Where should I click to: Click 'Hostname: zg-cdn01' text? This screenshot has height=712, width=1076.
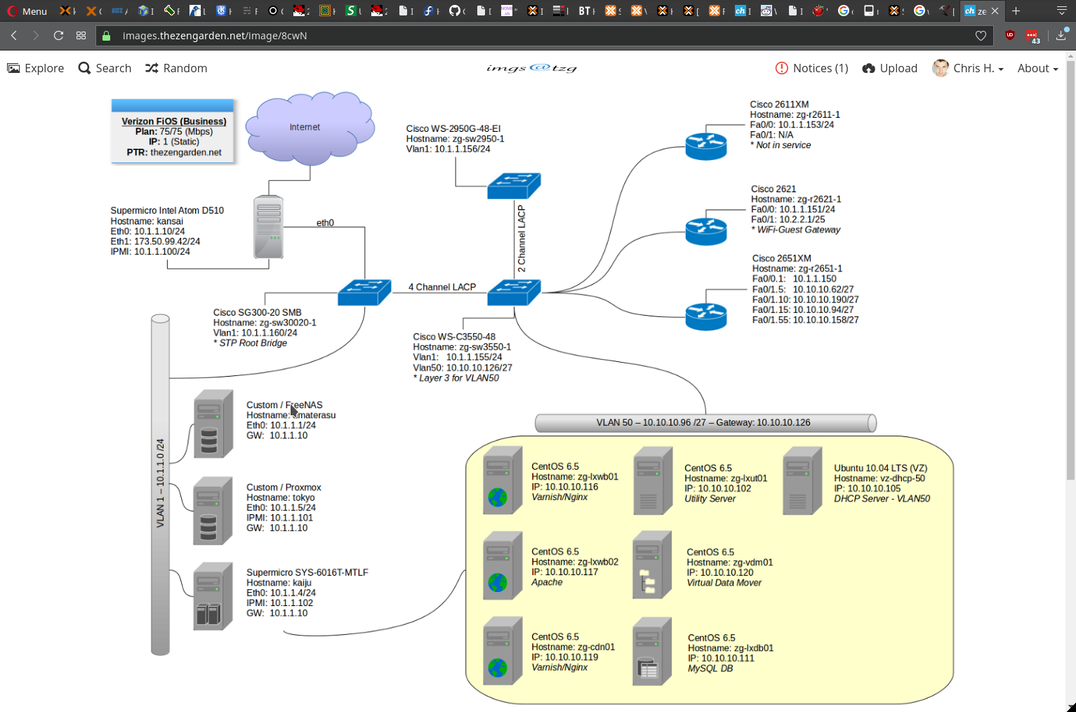click(573, 647)
